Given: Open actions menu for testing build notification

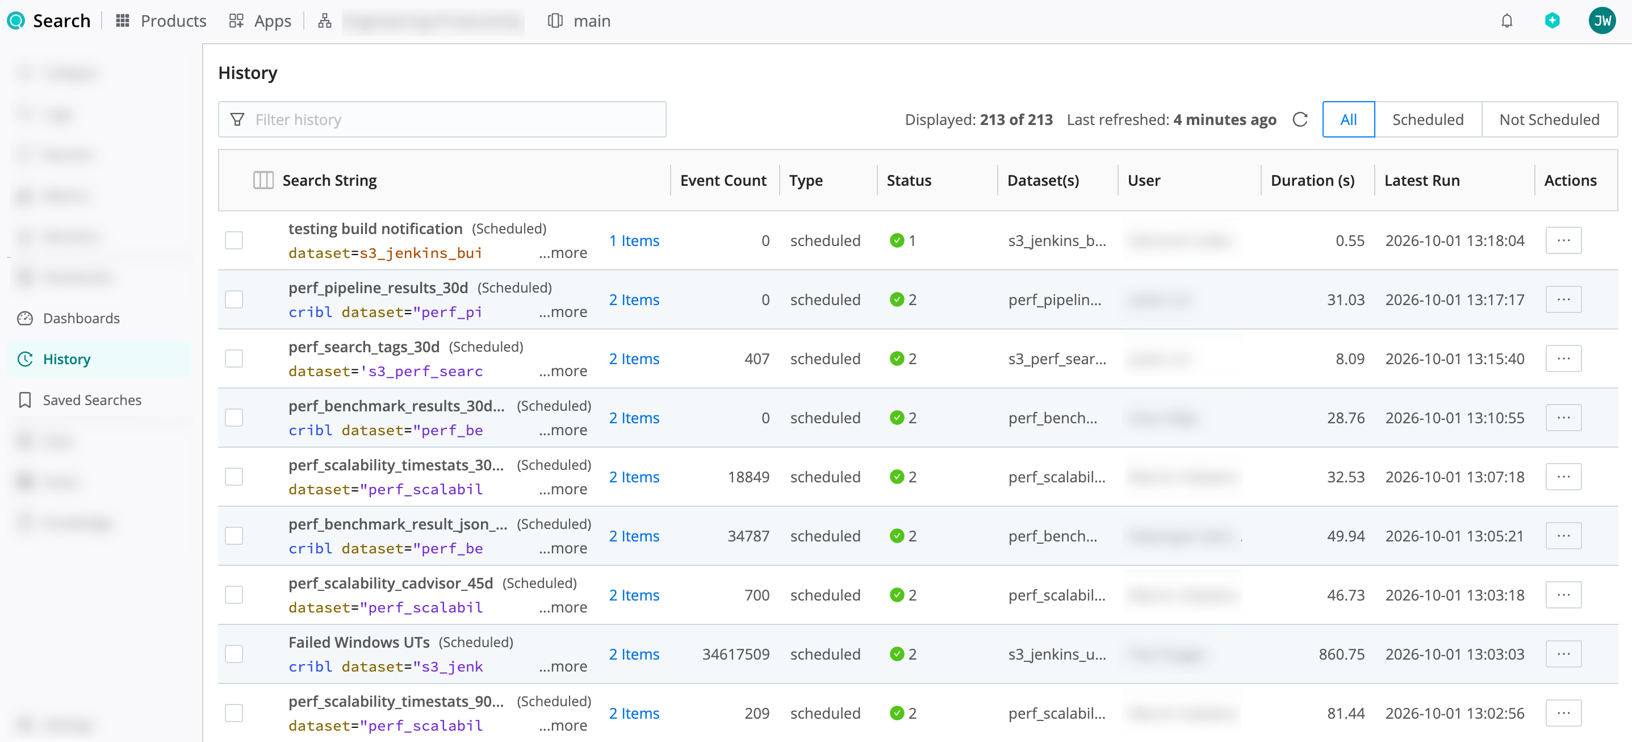Looking at the screenshot, I should coord(1563,240).
